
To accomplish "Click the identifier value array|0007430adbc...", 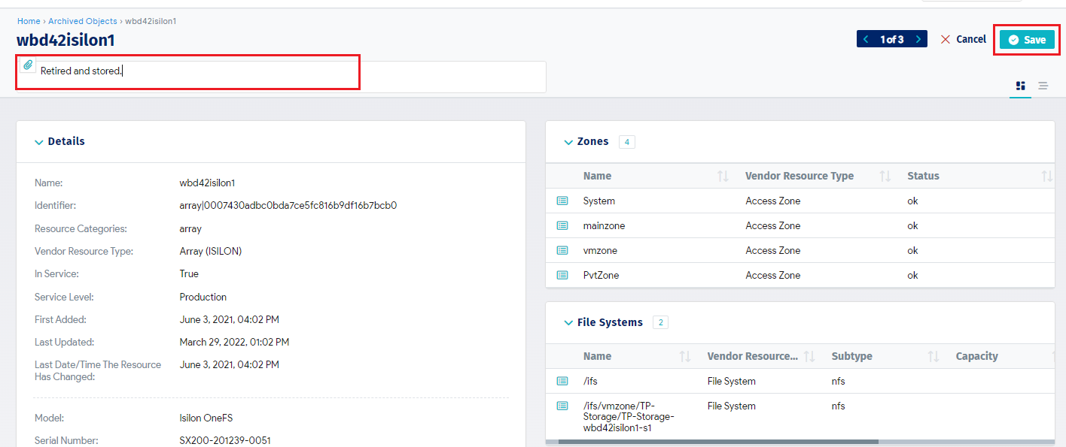I will pos(288,205).
